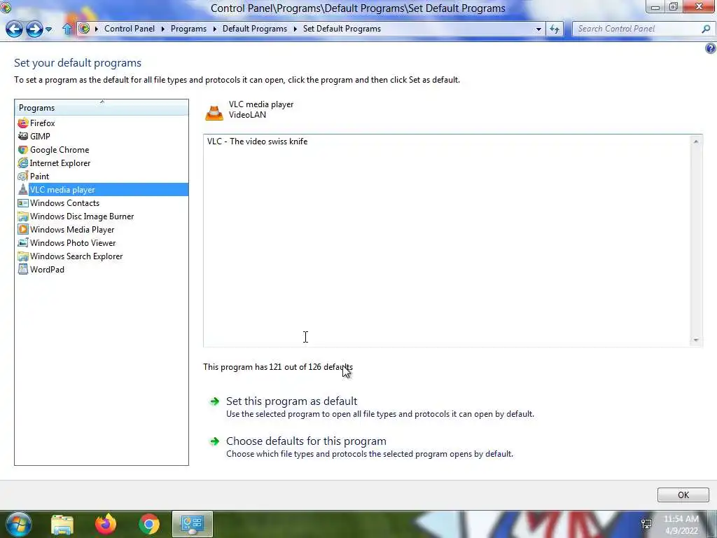Click the Windows Disc Image Burner icon
Image resolution: width=717 pixels, height=538 pixels.
(x=23, y=216)
